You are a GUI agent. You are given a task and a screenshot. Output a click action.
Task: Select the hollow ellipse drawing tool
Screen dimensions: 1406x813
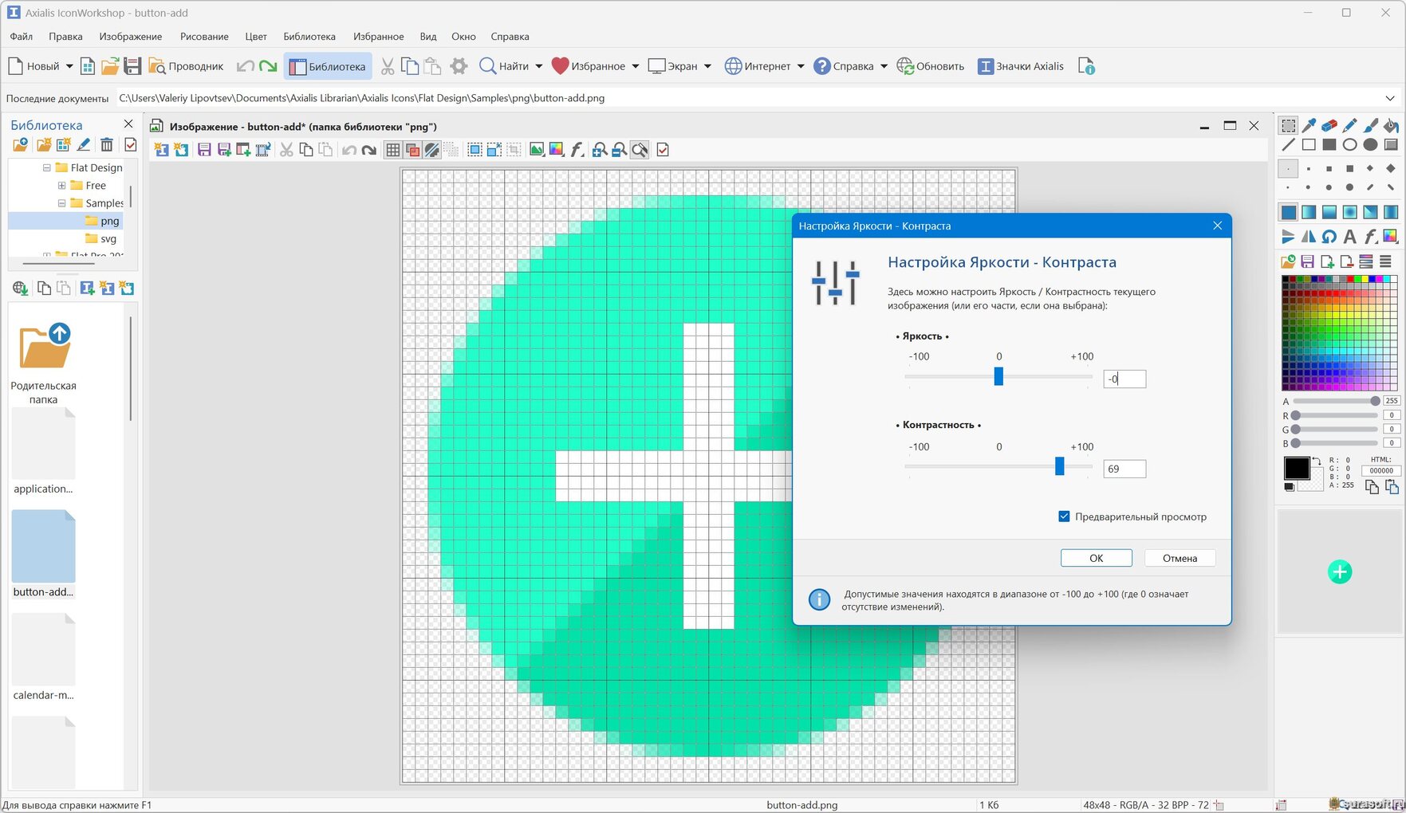tap(1349, 145)
